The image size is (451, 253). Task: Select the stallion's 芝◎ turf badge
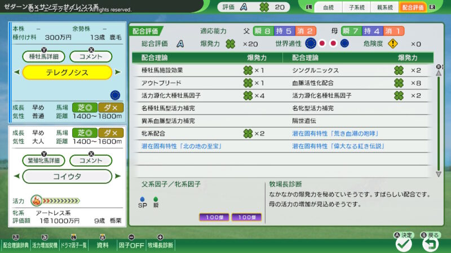click(84, 107)
